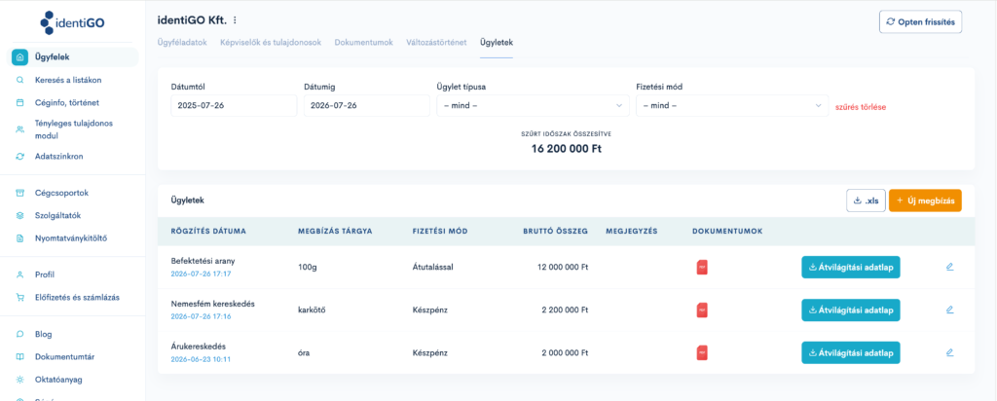The height and width of the screenshot is (401, 997).
Task: Click the Blog speech bubble icon
Action: pos(19,334)
